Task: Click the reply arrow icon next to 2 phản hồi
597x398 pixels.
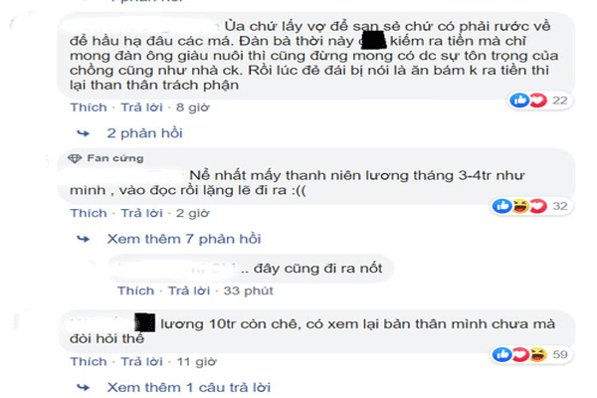Action: tap(83, 133)
